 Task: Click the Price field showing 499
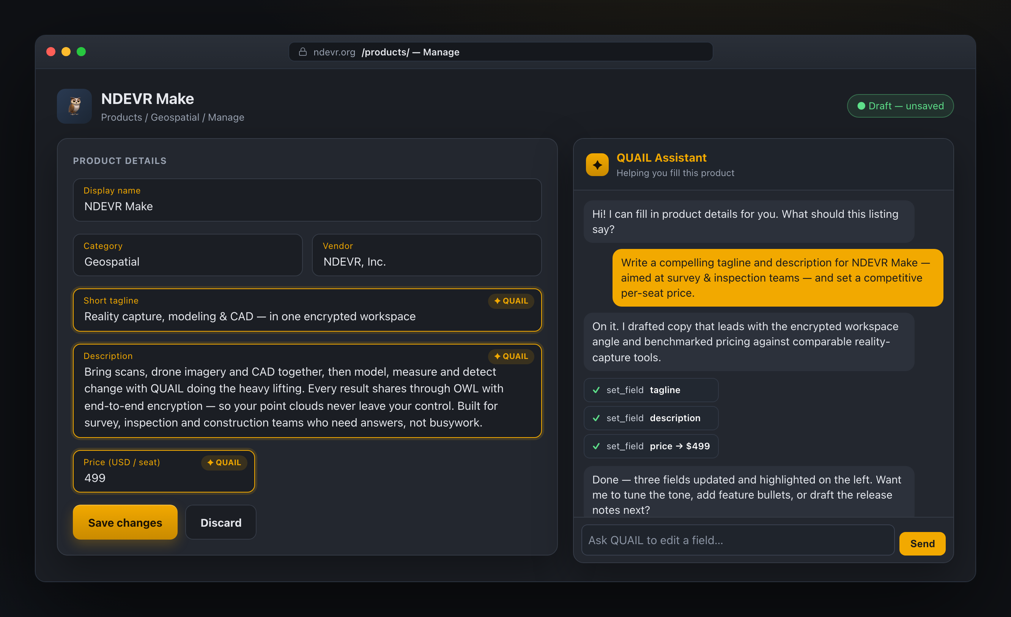pyautogui.click(x=164, y=471)
